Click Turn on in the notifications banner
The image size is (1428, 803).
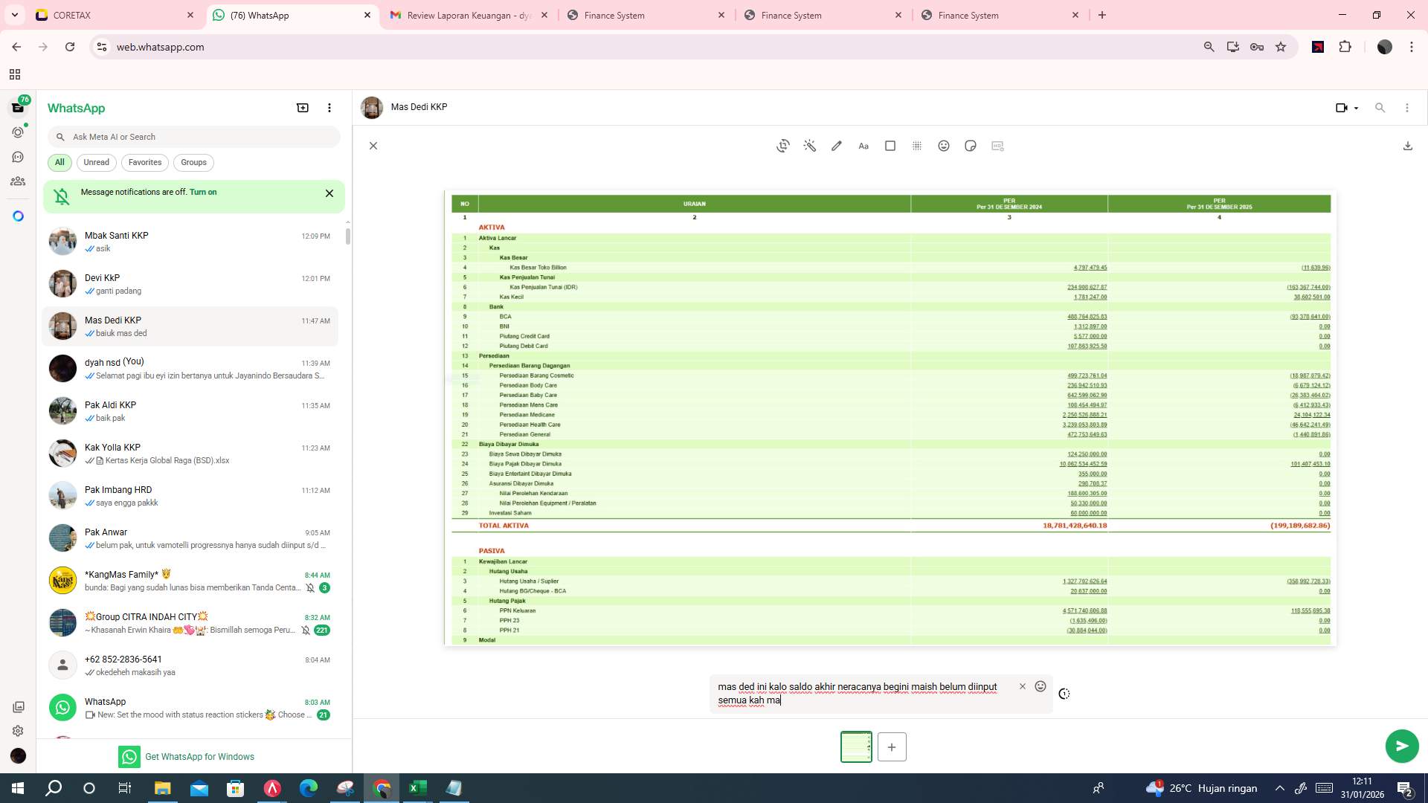(204, 192)
